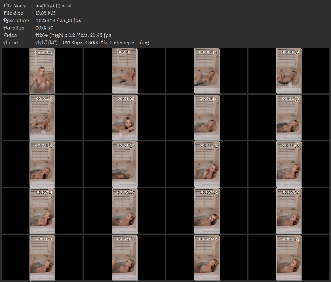Open the frame at timestamp 00:00:31
This screenshot has height=282, width=331.
[x=125, y=71]
